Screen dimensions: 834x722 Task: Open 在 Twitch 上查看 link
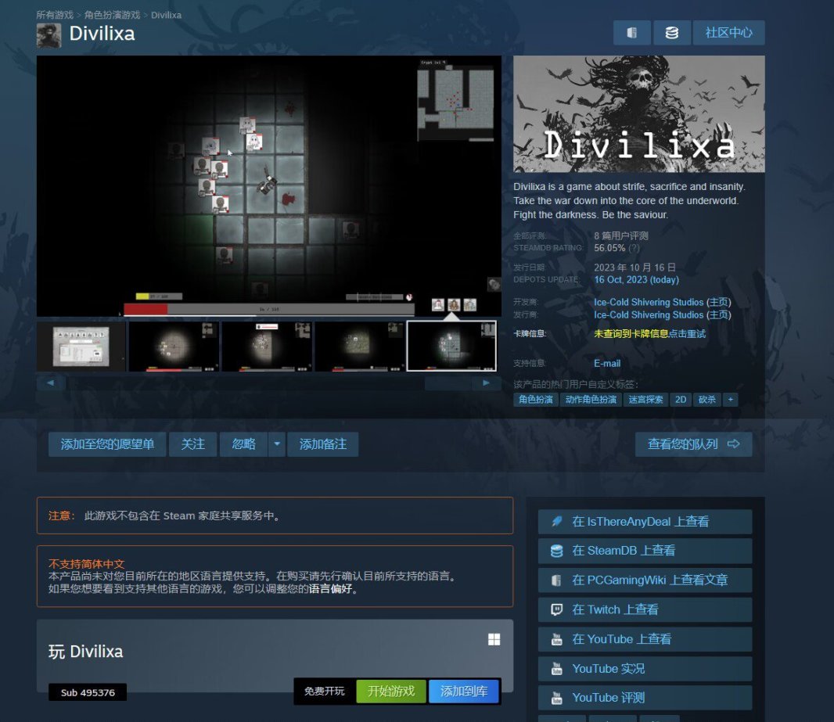[645, 610]
